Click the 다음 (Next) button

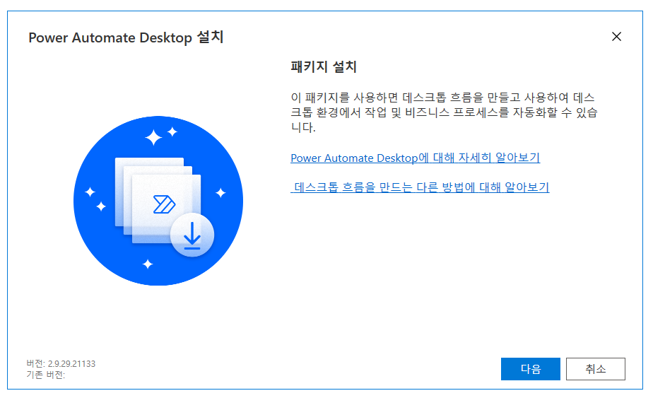pyautogui.click(x=530, y=369)
